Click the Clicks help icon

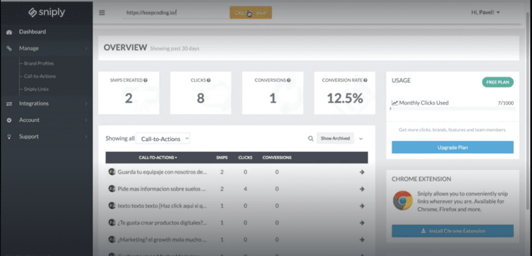coord(209,80)
